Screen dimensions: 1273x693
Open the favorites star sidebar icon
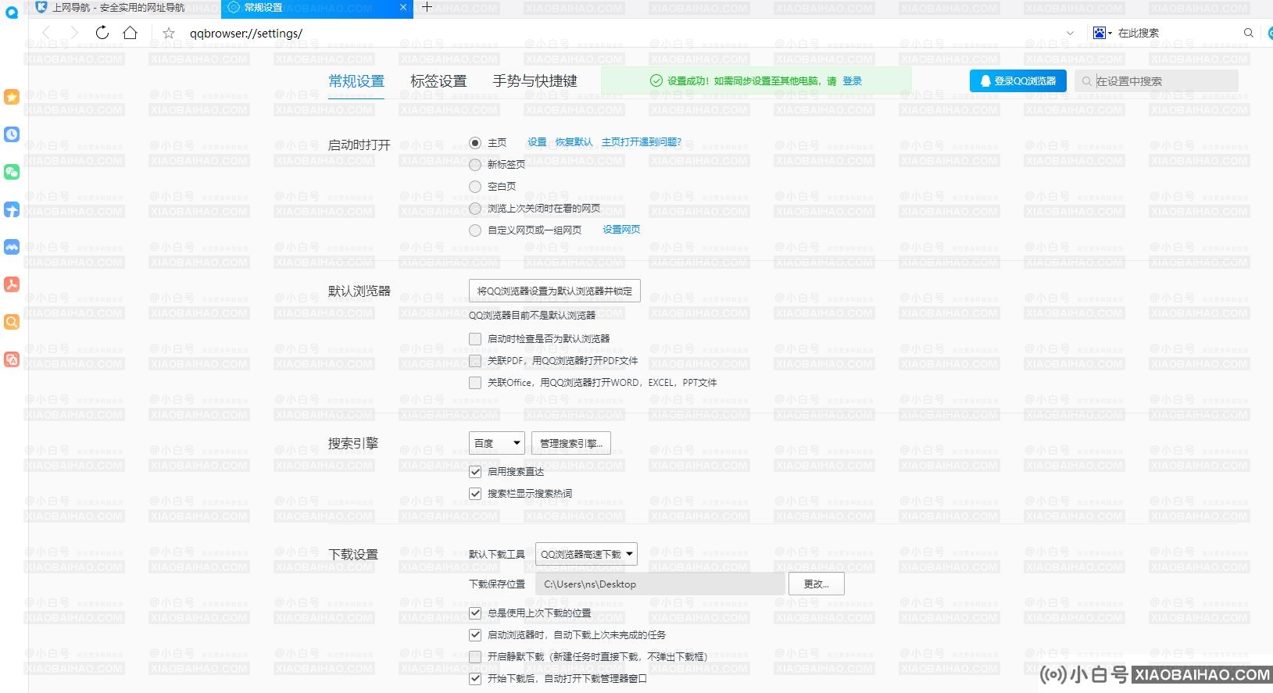(x=12, y=97)
